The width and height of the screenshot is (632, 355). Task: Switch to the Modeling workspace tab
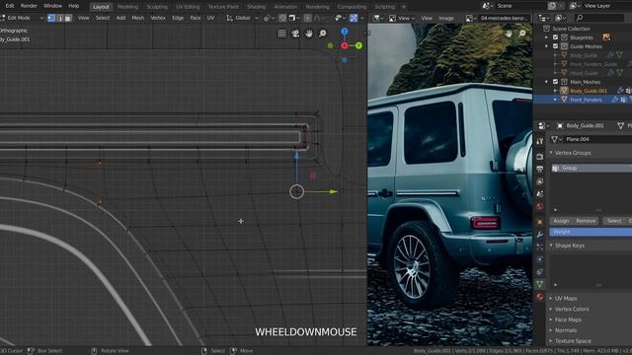[x=127, y=7]
